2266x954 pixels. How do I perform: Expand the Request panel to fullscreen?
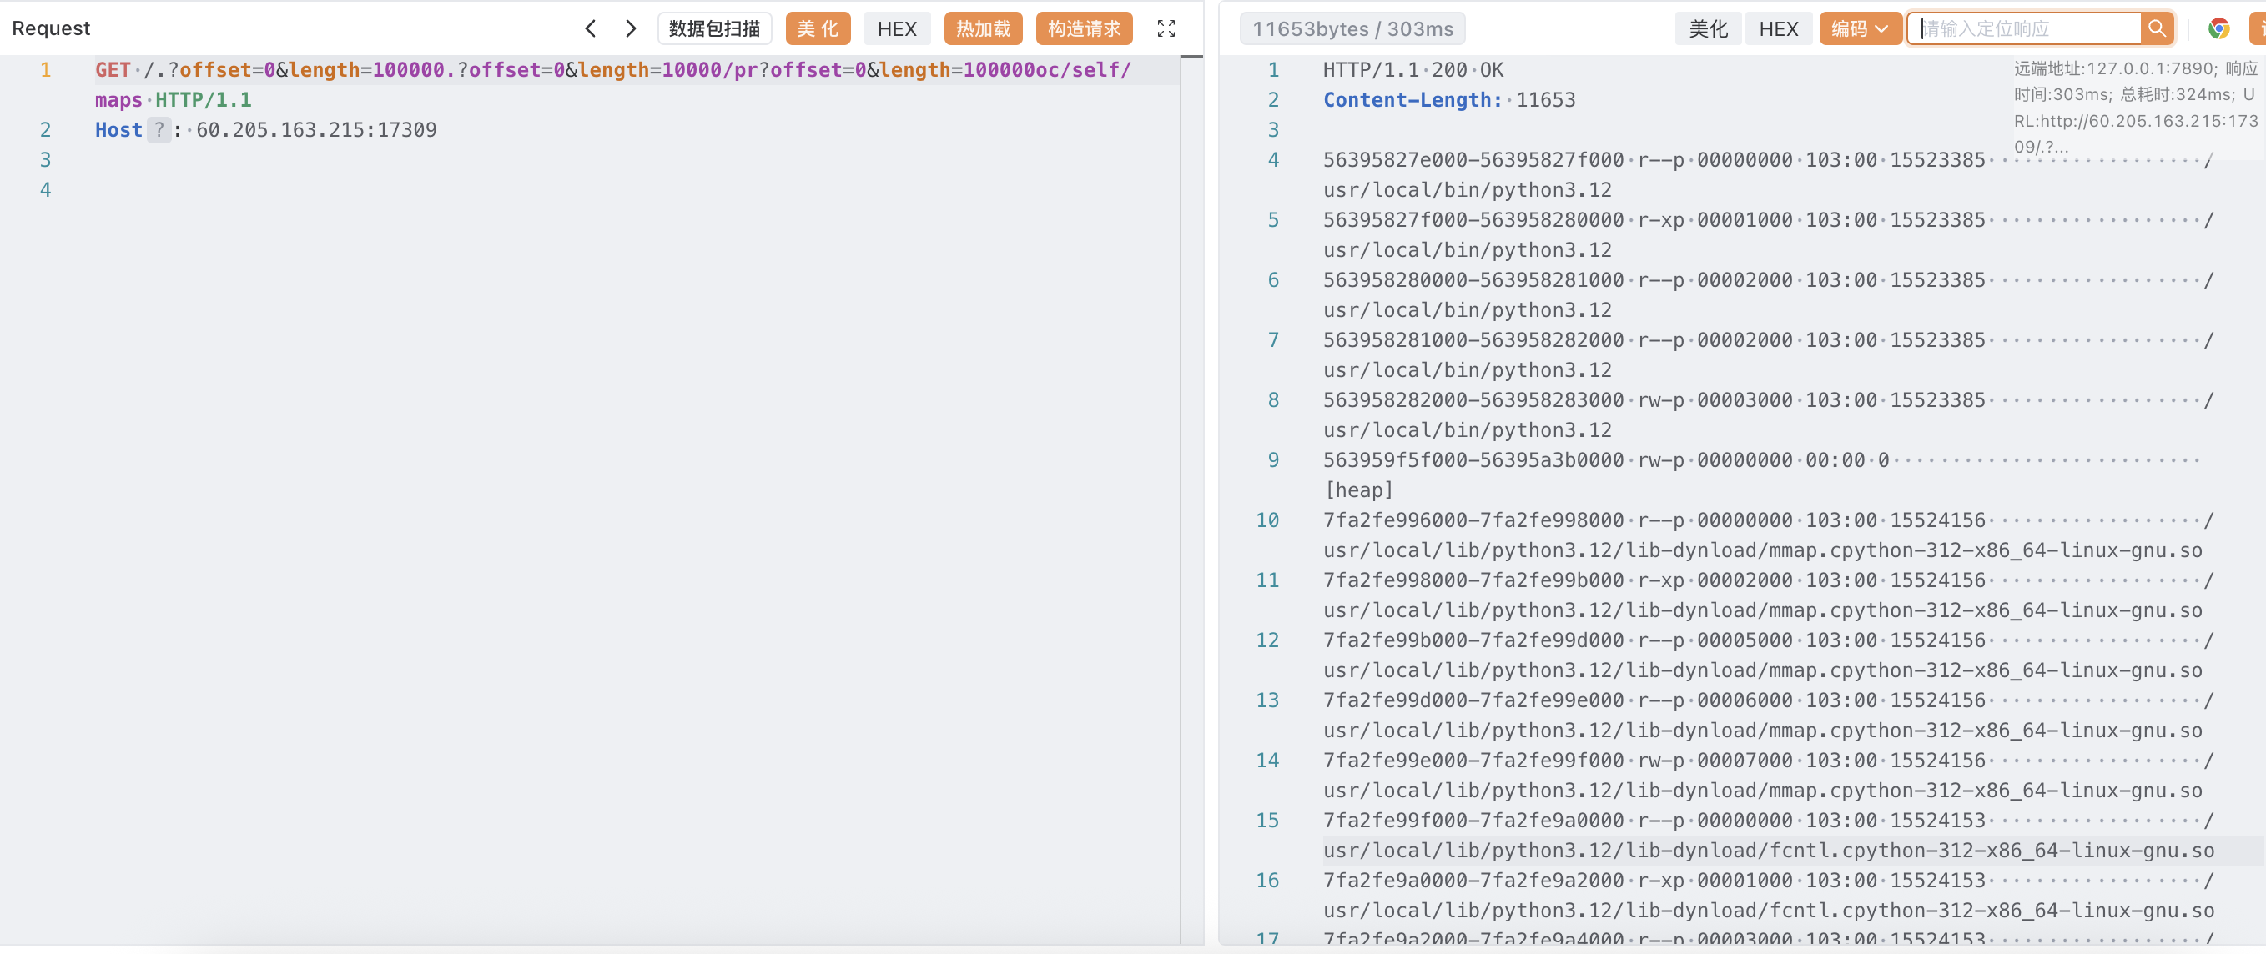(x=1166, y=29)
